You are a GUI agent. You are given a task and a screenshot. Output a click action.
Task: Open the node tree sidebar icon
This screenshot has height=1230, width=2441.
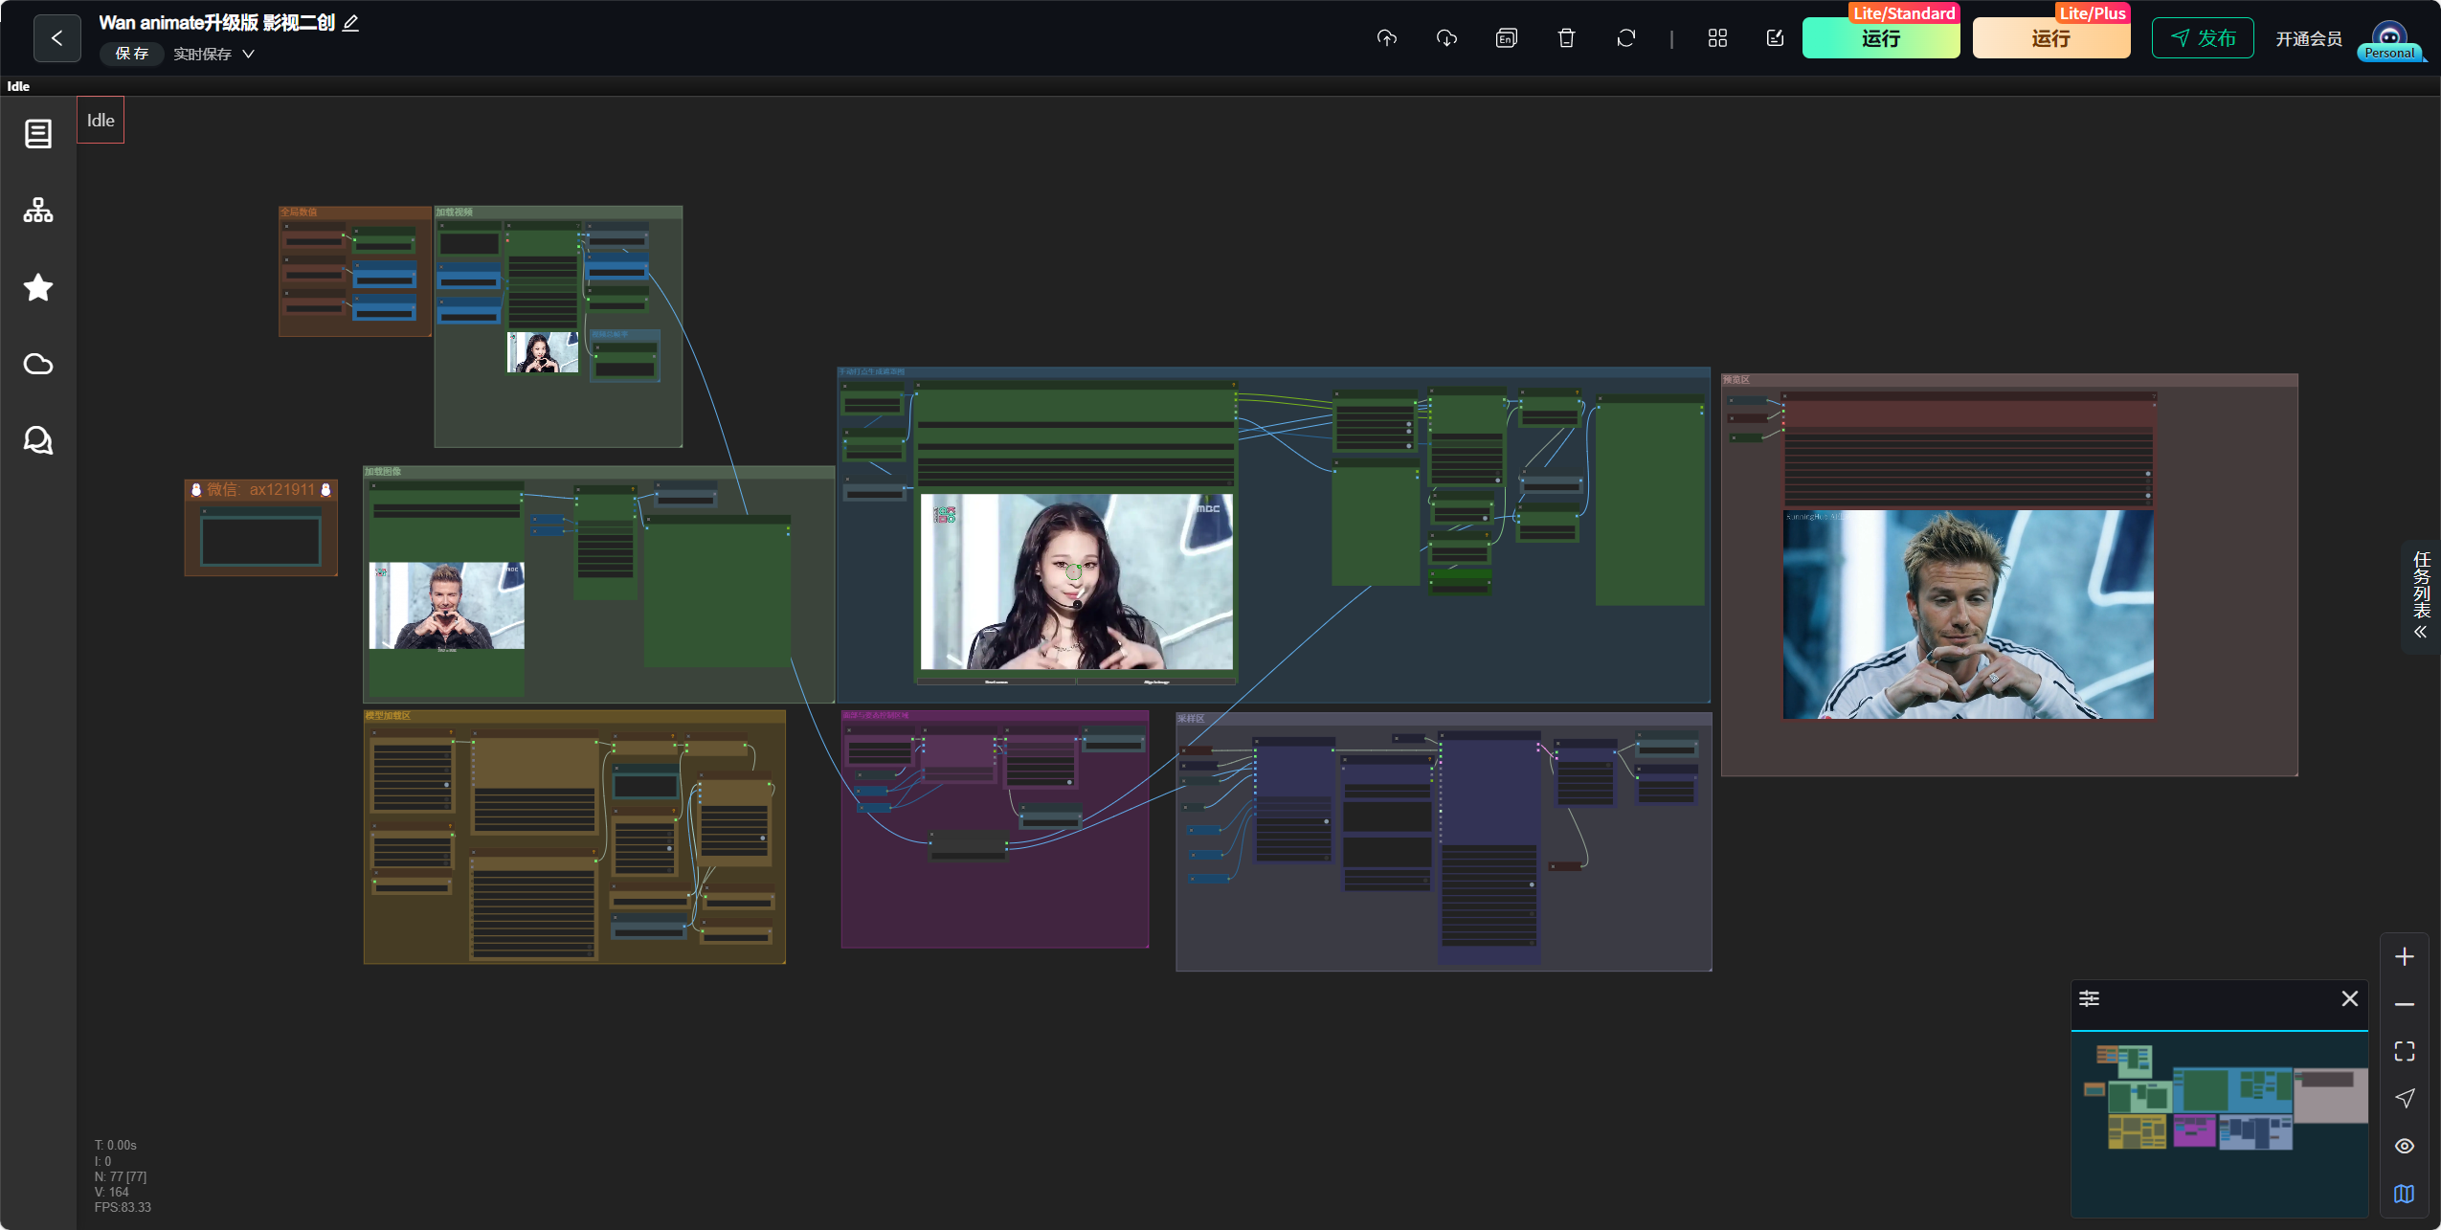[x=38, y=210]
